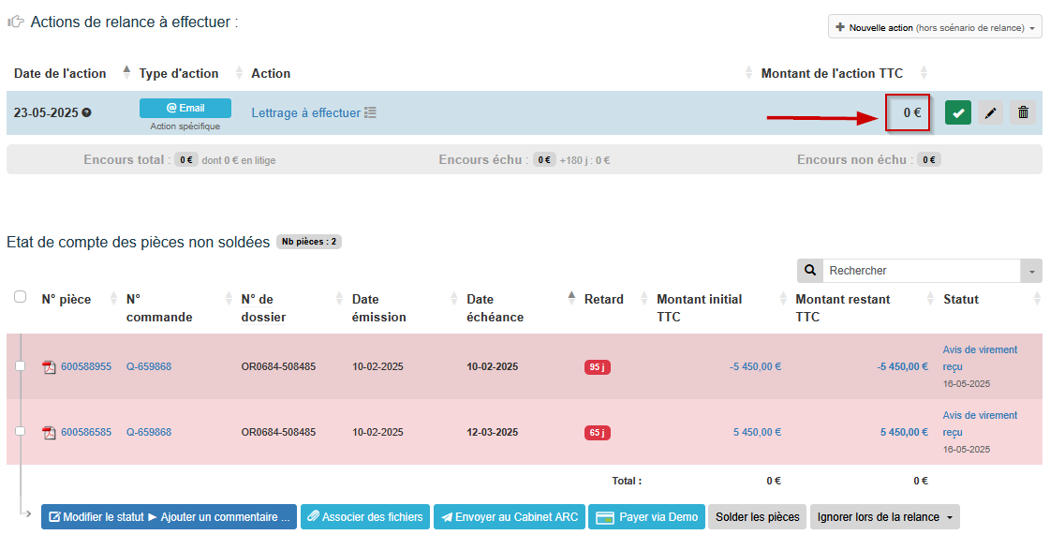Image resolution: width=1050 pixels, height=535 pixels.
Task: Check the box for row 600586585
Action: (x=21, y=432)
